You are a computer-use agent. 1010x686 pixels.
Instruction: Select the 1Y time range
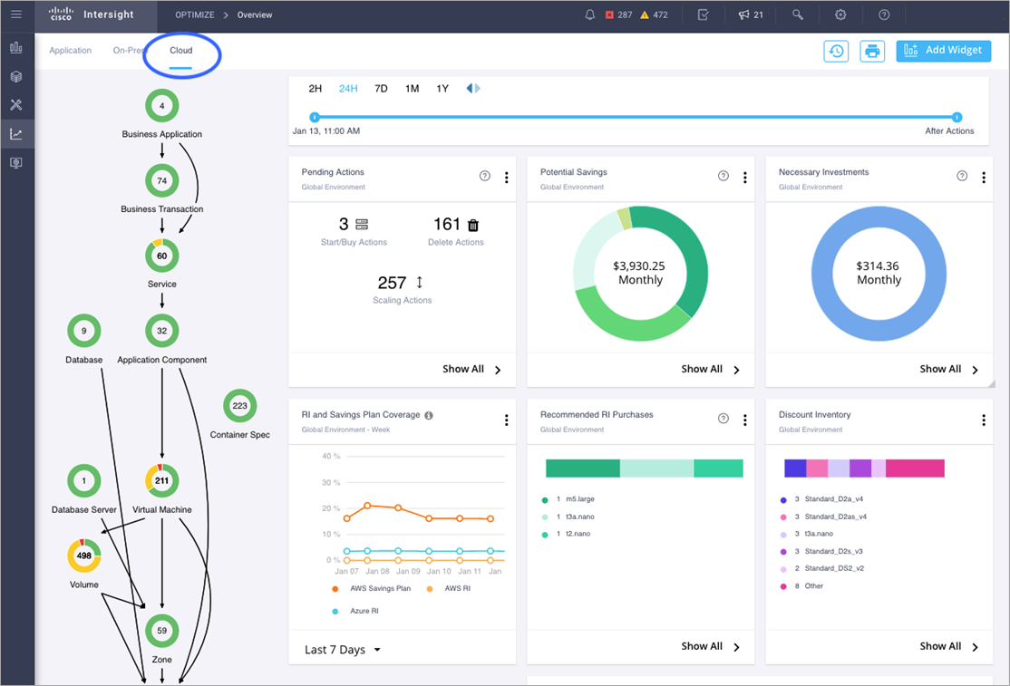[x=442, y=89]
